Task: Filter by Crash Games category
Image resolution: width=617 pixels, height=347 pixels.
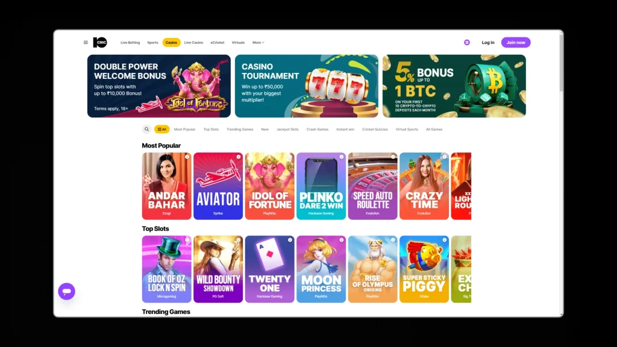Action: tap(317, 130)
